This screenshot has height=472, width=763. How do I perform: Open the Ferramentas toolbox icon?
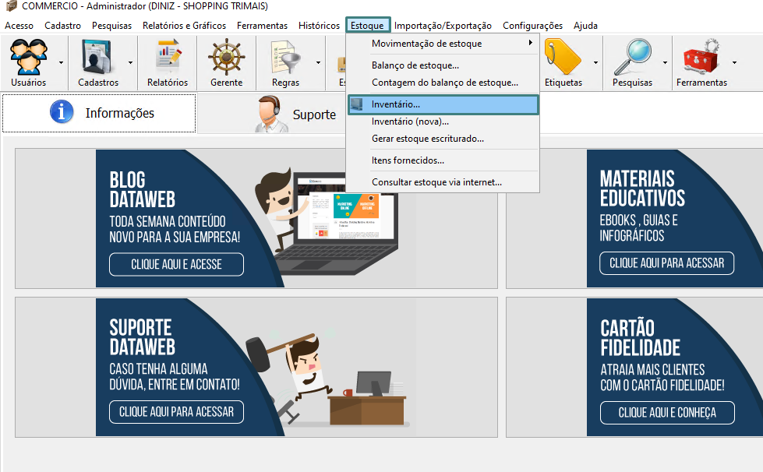click(x=701, y=58)
